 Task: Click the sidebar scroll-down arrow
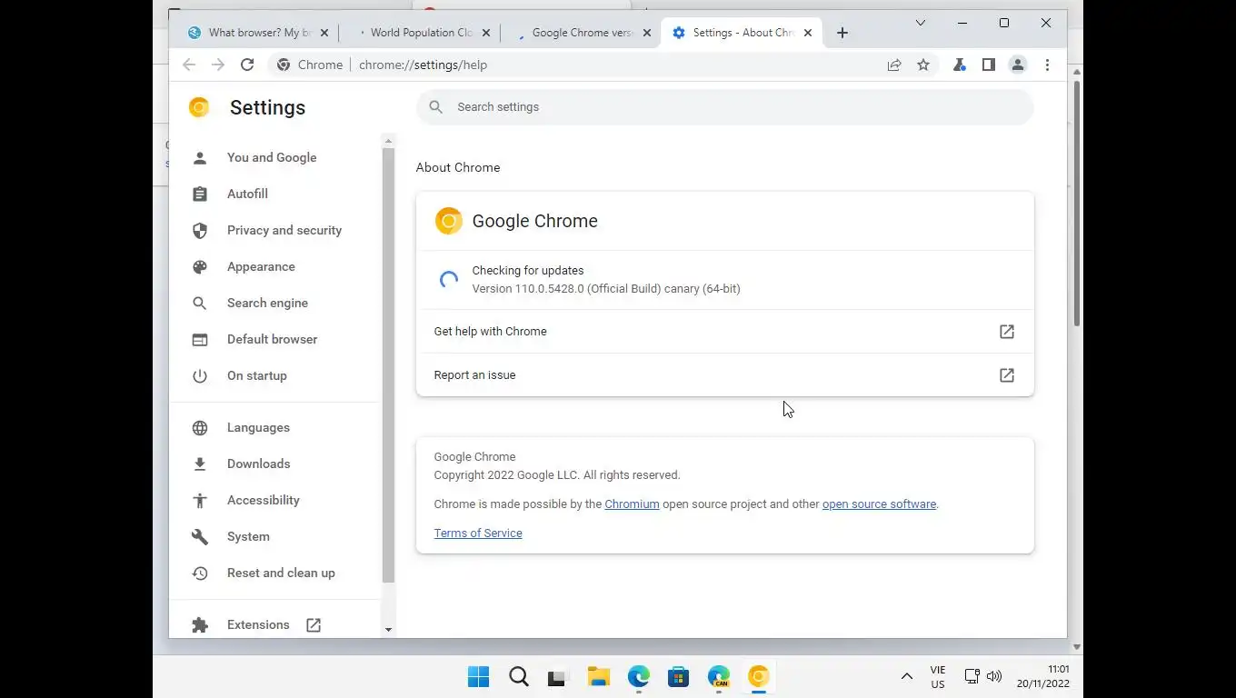[x=388, y=629]
